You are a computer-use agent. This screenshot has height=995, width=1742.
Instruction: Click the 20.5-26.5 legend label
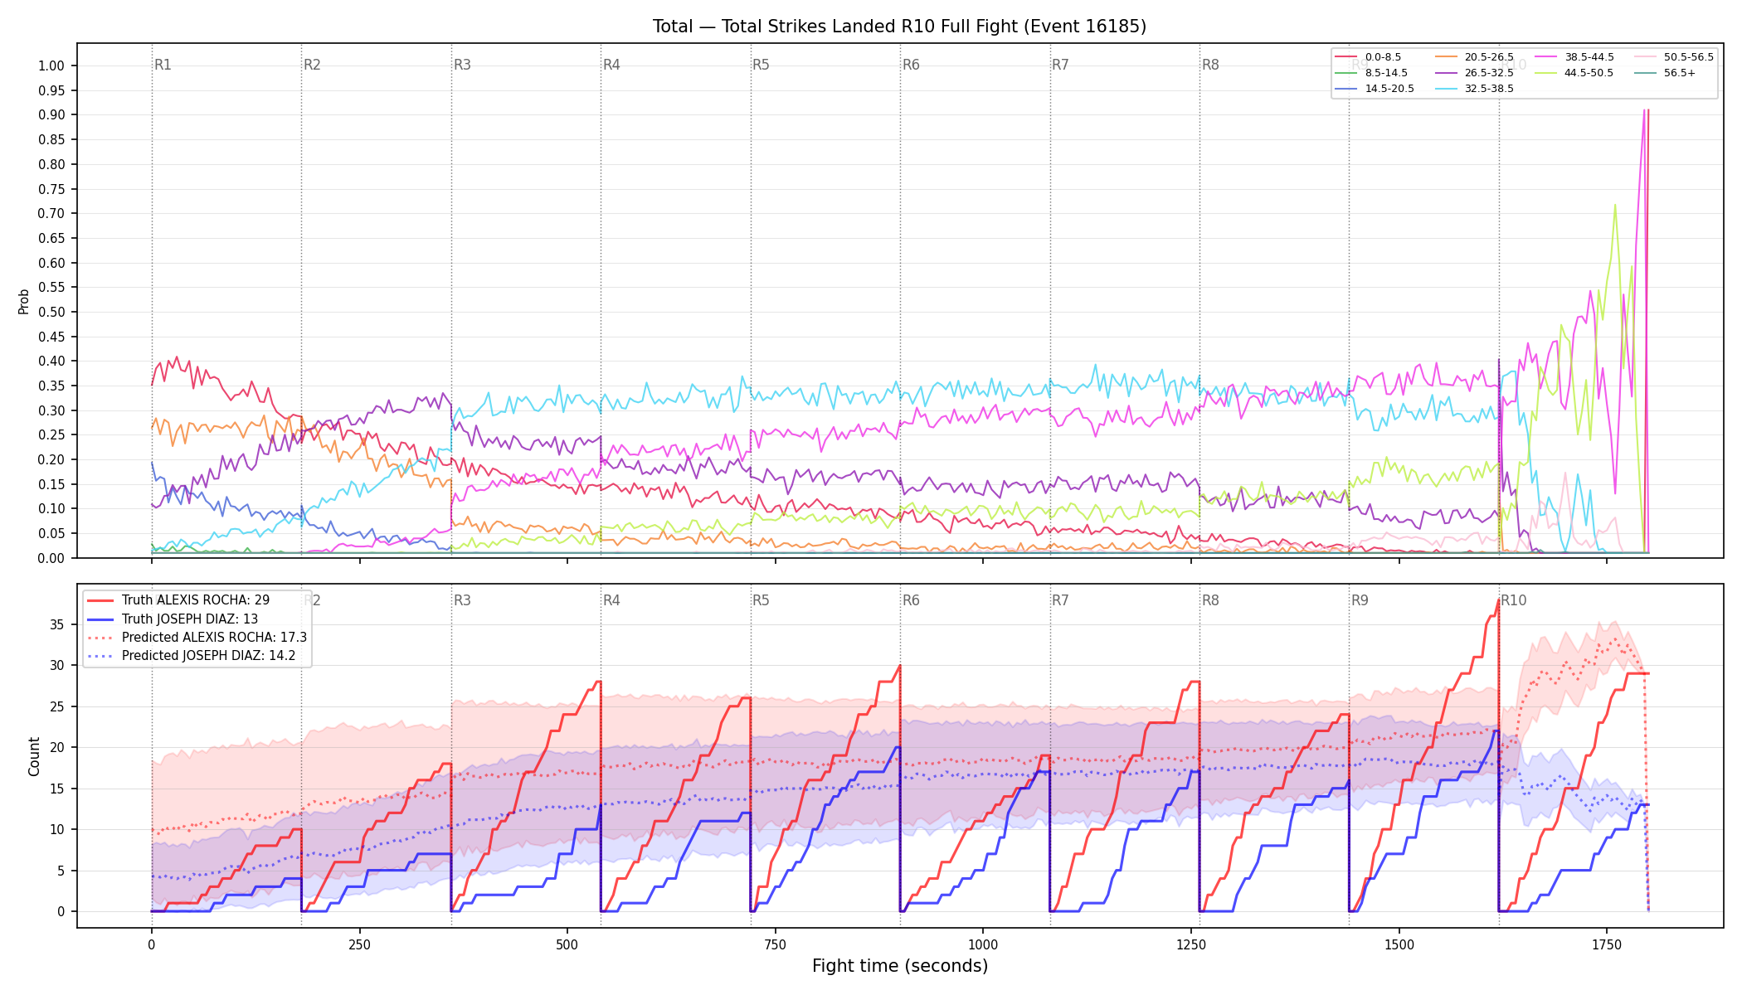pos(1489,57)
